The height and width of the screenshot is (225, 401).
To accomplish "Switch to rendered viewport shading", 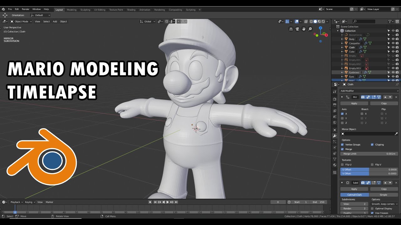I will [x=323, y=22].
